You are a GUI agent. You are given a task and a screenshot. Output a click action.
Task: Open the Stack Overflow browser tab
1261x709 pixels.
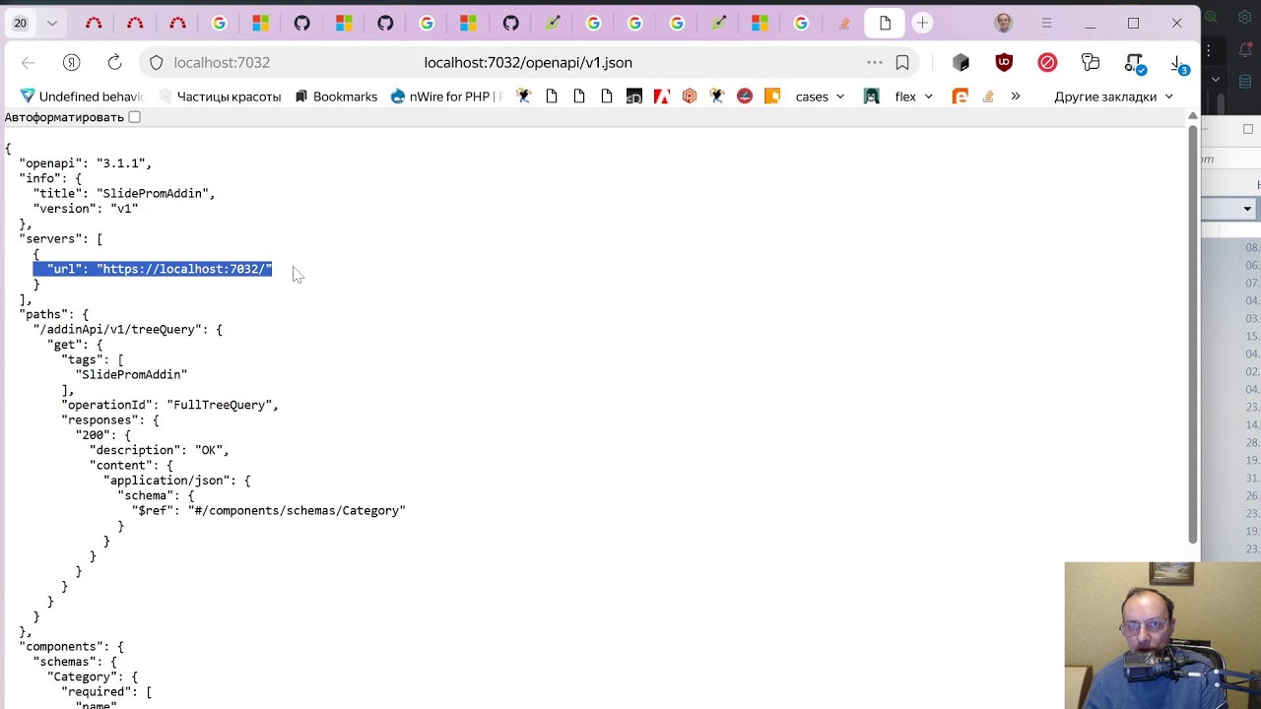(844, 23)
